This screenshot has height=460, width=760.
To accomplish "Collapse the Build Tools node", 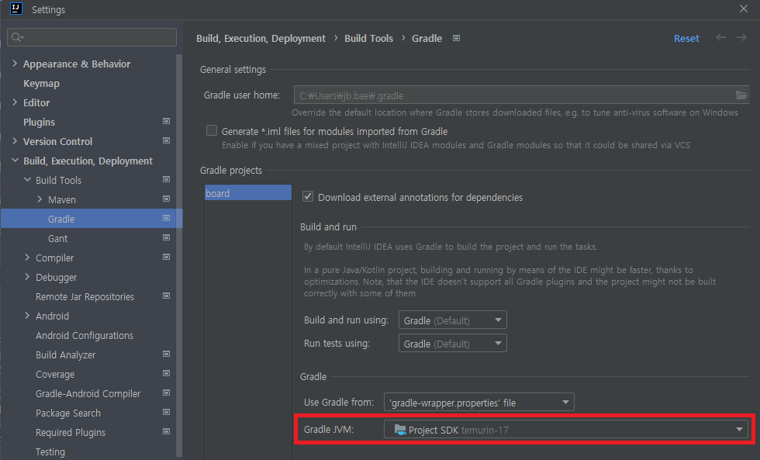I will coord(28,179).
